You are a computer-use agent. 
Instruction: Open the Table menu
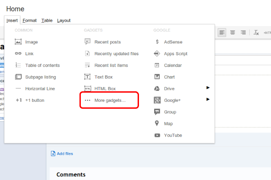(x=47, y=20)
